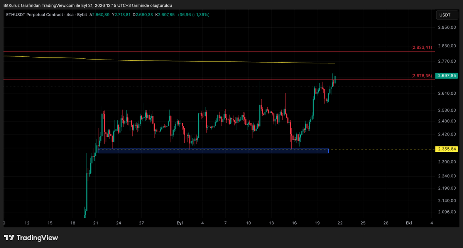The width and height of the screenshot is (463, 248).
Task: Click price axis label 2.420,00
Action: [447, 134]
